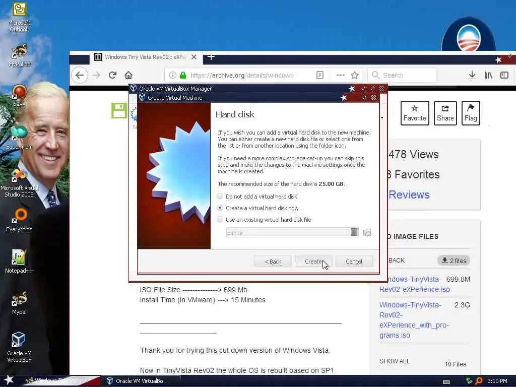Click browser back arrow button
Screen dimensions: 516x387
80,75
